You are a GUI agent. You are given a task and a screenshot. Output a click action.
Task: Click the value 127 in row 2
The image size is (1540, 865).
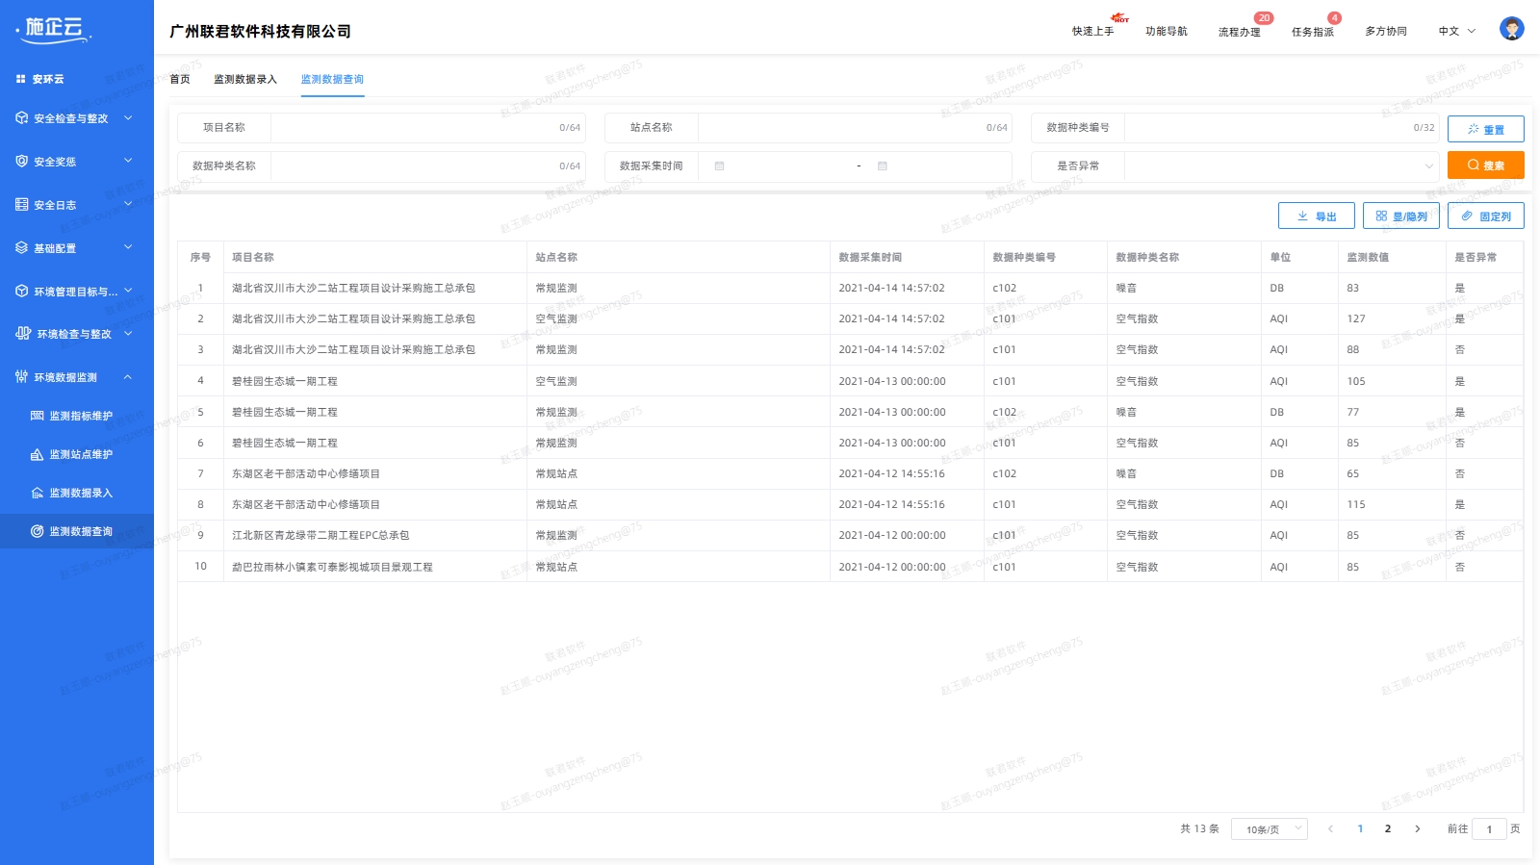(x=1356, y=318)
